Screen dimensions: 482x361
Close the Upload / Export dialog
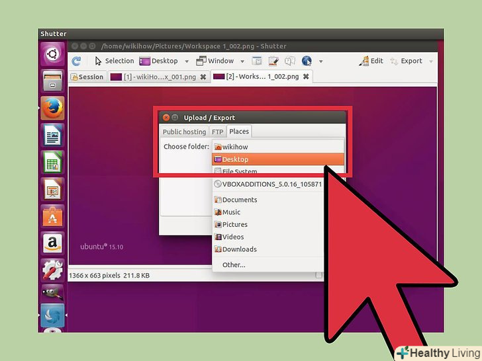[166, 118]
